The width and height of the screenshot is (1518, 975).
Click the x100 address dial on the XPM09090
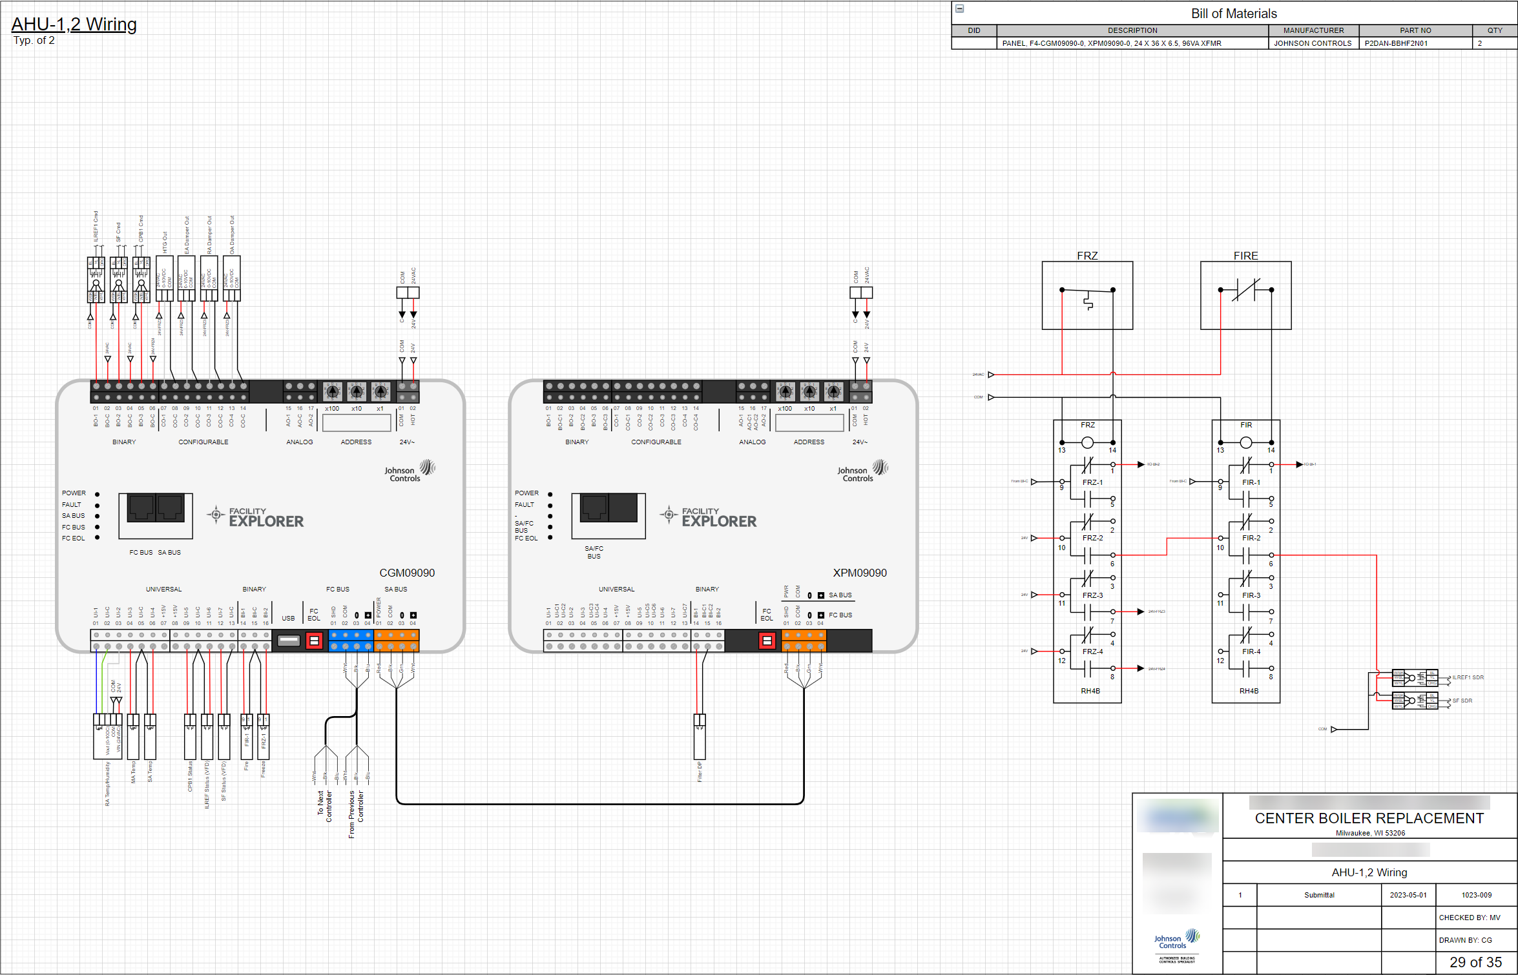click(x=785, y=392)
